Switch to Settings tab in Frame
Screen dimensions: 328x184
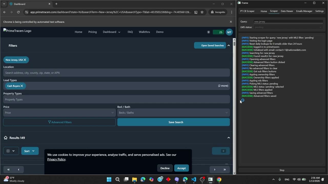point(319,11)
